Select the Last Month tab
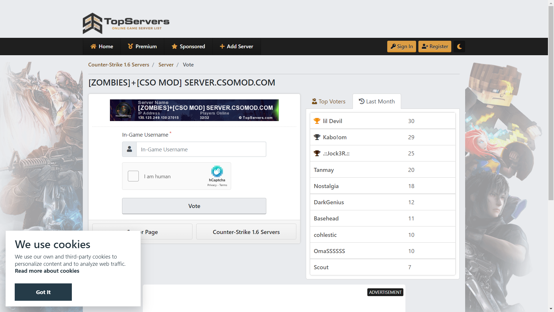Viewport: 554px width, 312px height. click(377, 101)
